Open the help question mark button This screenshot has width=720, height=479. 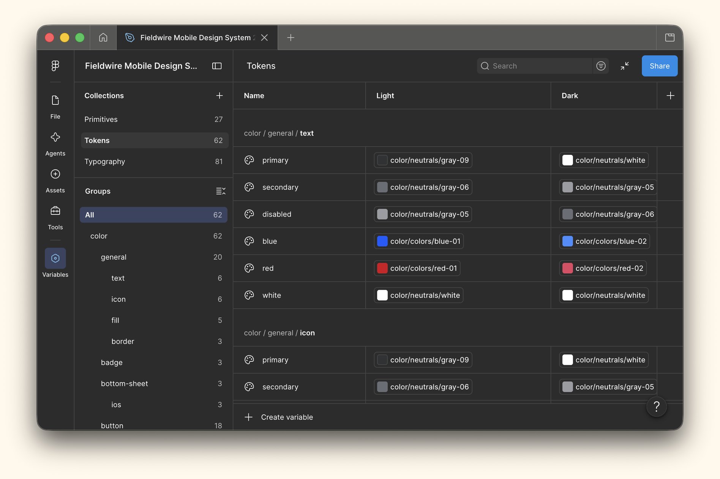[x=657, y=407]
